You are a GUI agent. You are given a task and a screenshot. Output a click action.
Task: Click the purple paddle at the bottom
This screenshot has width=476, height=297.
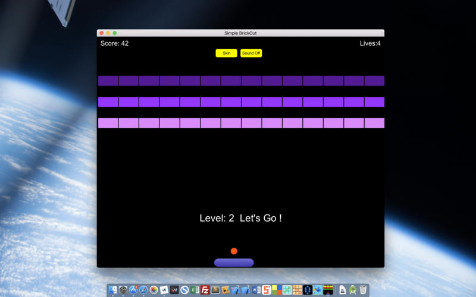[x=234, y=263]
